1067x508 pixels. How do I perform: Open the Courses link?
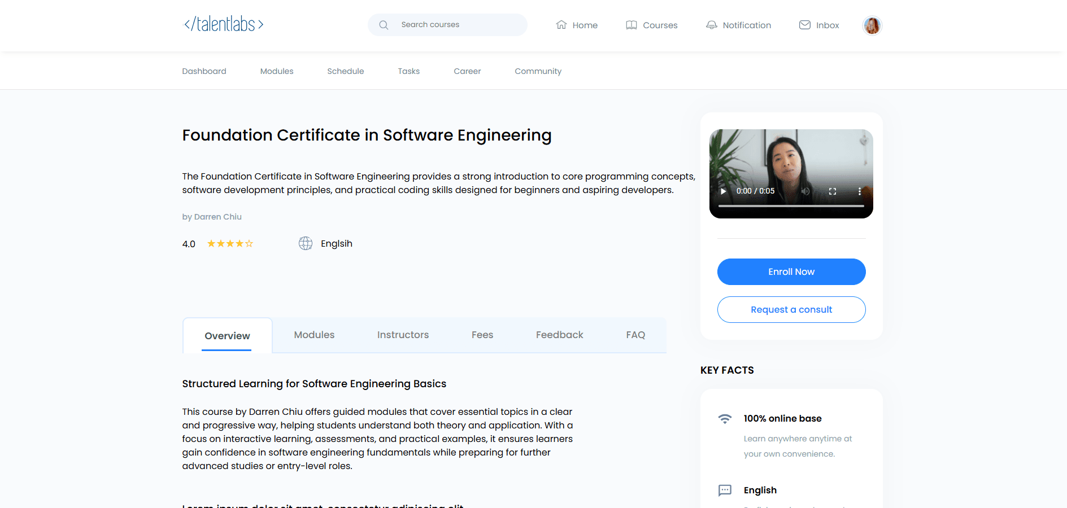point(660,25)
